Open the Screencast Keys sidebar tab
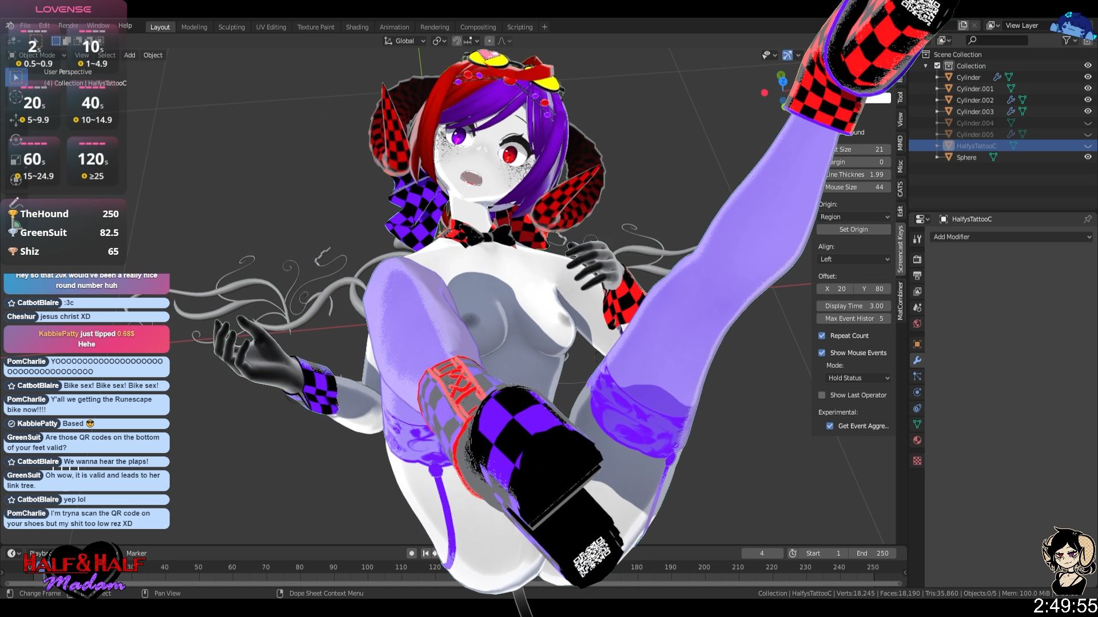Image resolution: width=1098 pixels, height=617 pixels. 900,249
